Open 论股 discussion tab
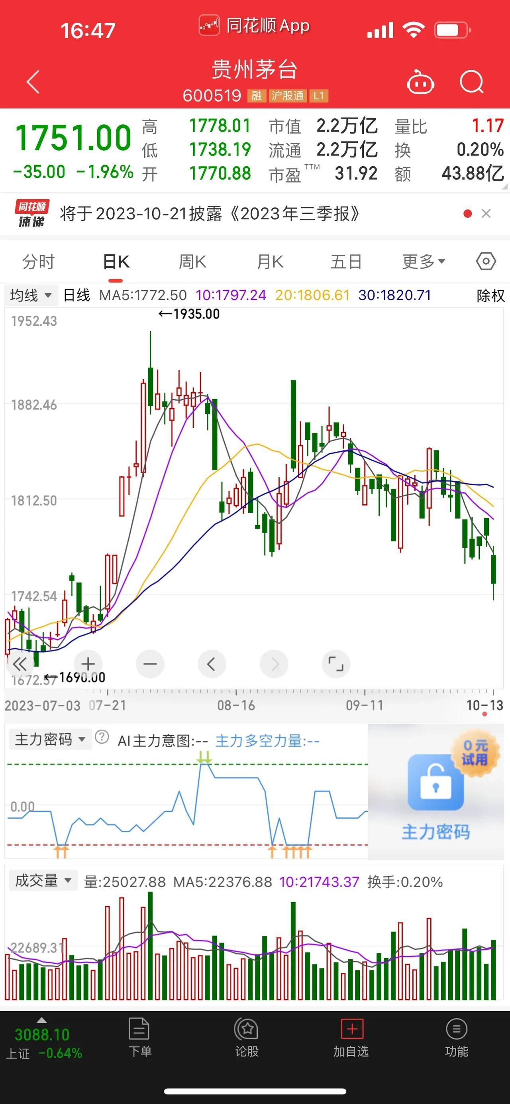This screenshot has width=510, height=1104. click(x=247, y=1037)
